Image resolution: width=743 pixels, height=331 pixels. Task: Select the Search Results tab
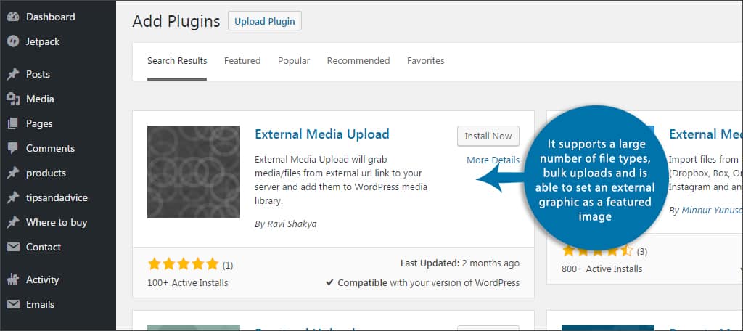[x=177, y=61]
